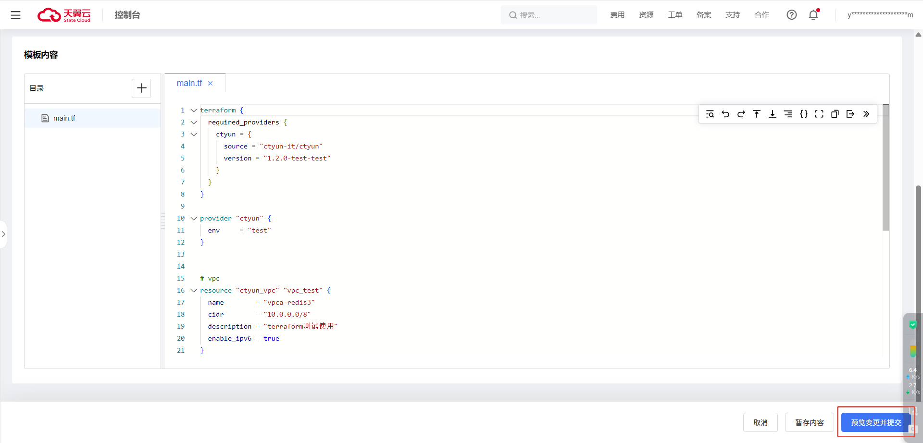923x443 pixels.
Task: Close the main.tf editor tab
Action: click(x=211, y=84)
